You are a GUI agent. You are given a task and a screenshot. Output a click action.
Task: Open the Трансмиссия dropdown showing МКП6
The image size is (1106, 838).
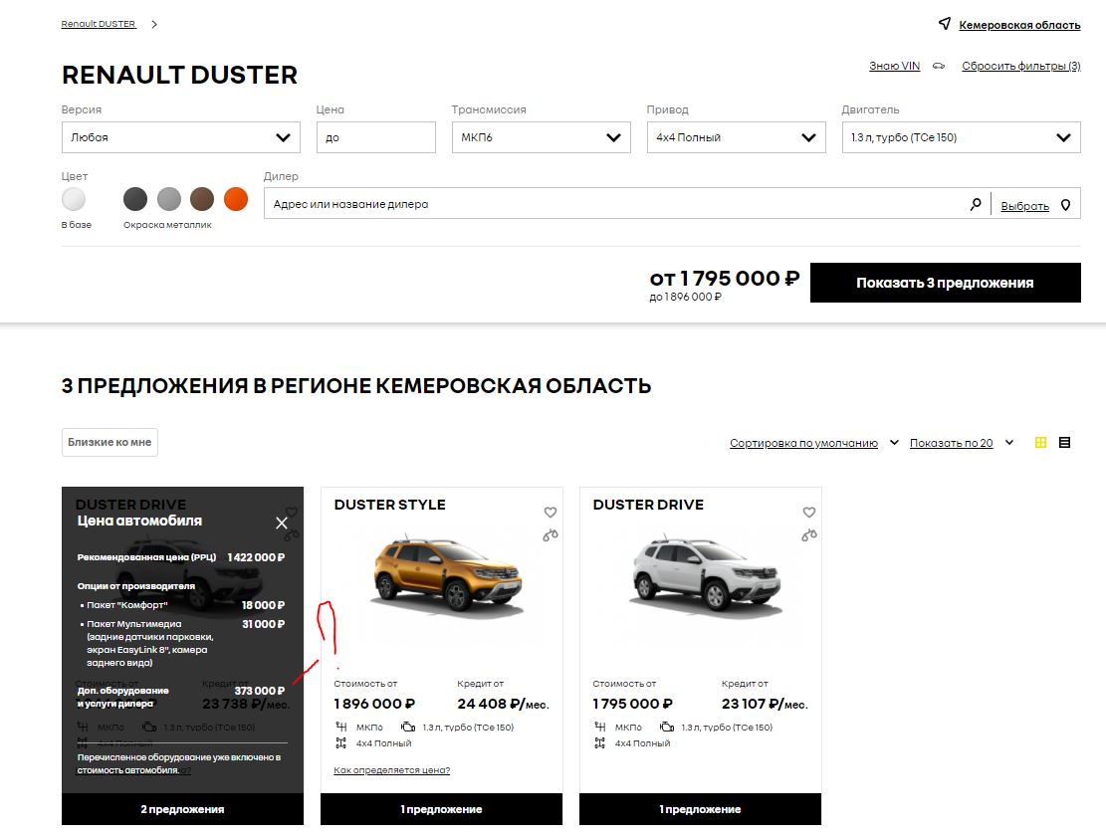[x=541, y=137]
